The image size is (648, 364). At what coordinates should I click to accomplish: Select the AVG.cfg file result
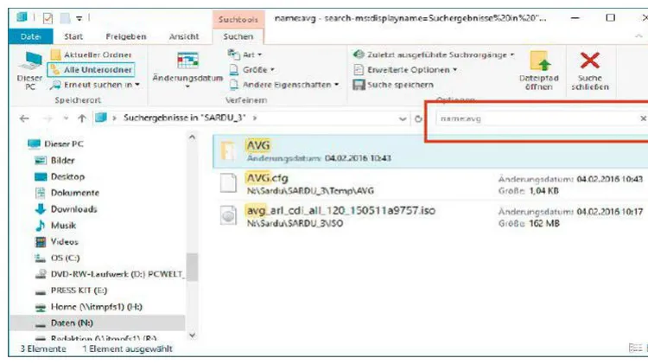(x=430, y=183)
